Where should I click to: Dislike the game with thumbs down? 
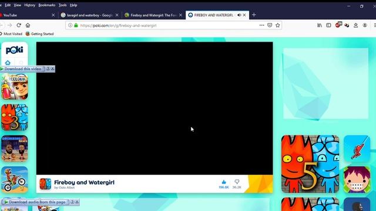(237, 183)
